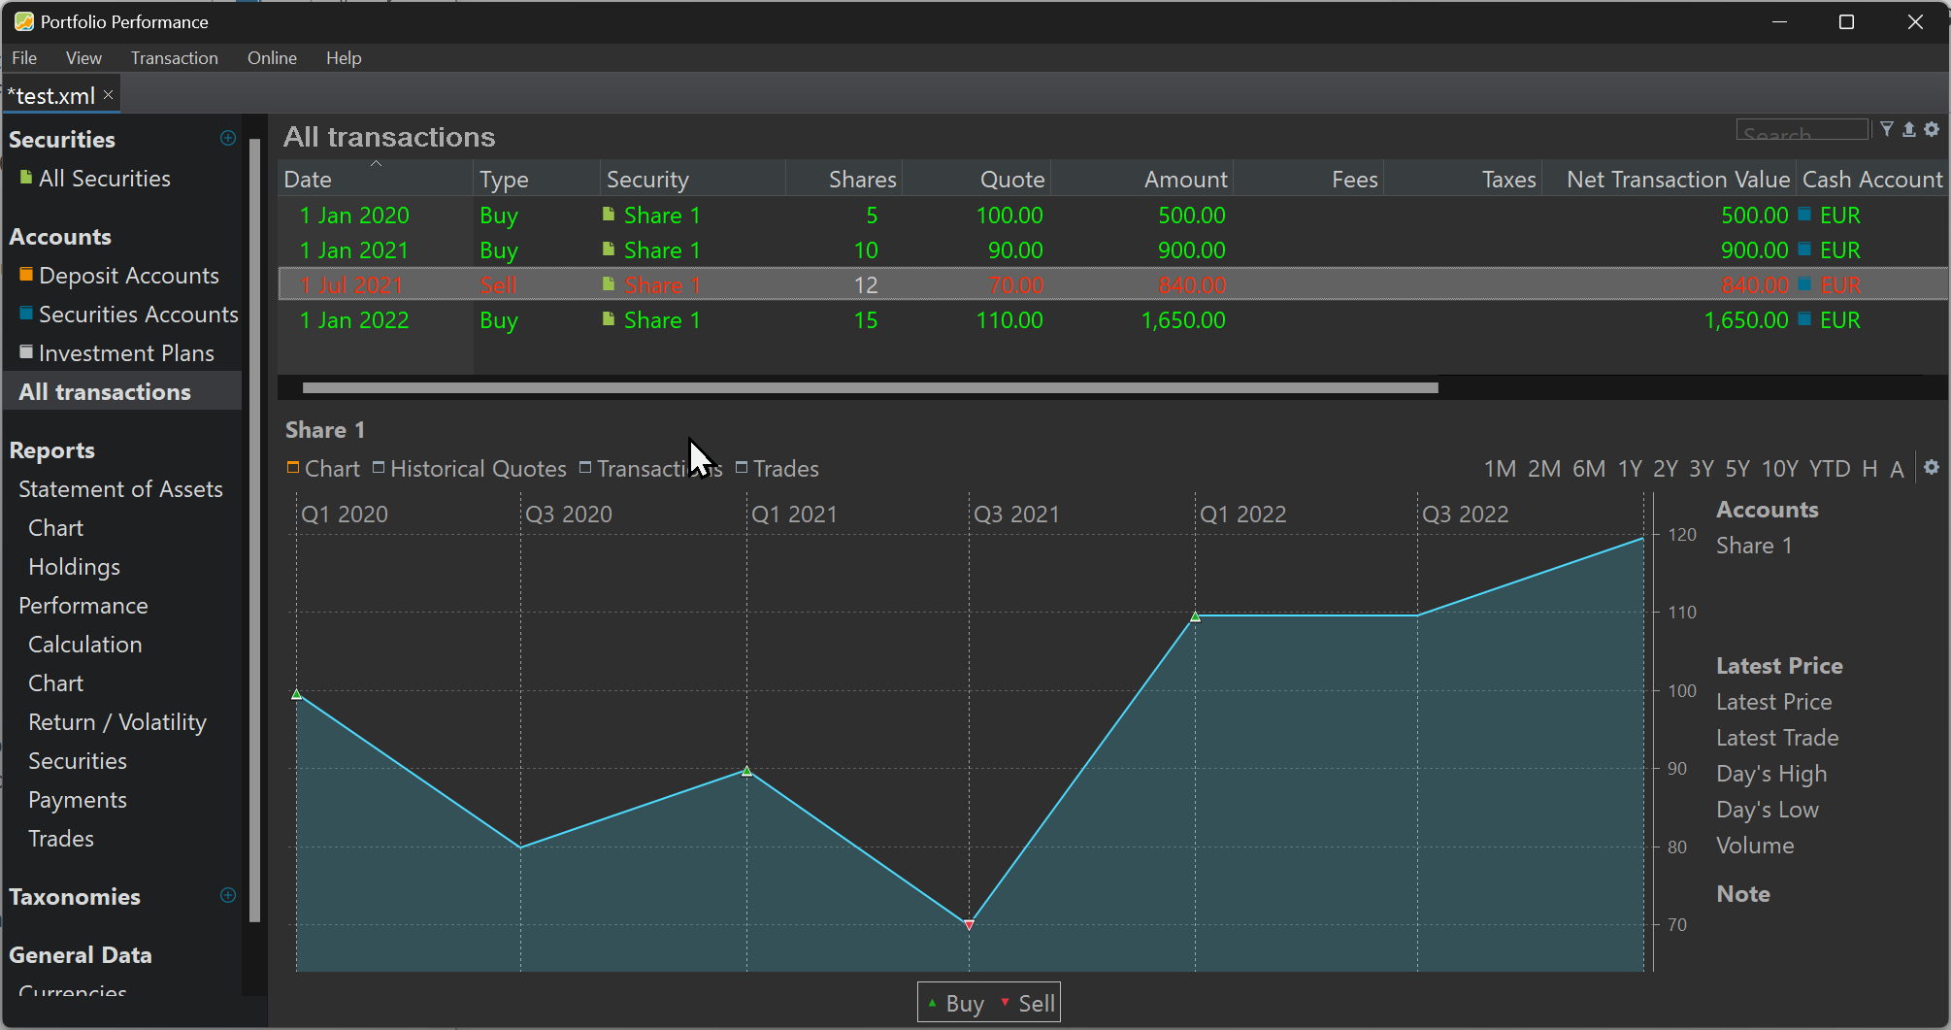Open chart settings gear next to time ranges

pos(1932,467)
